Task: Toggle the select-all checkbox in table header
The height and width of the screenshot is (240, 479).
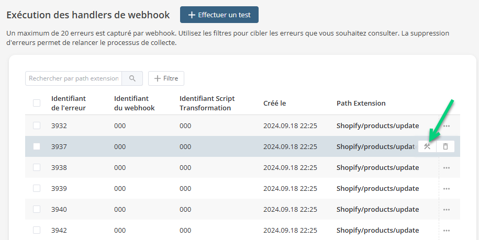Action: pyautogui.click(x=37, y=103)
